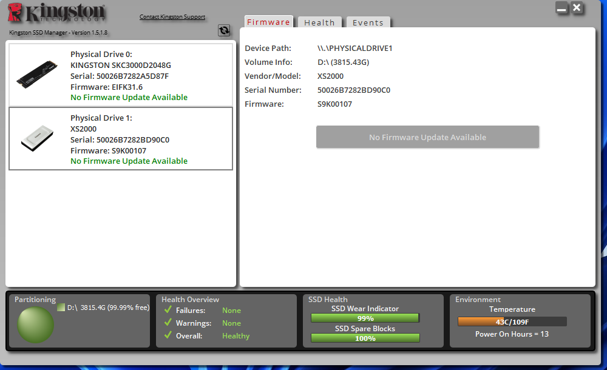Click the Volume Info label
Screen dimensions: 607x370
pyautogui.click(x=269, y=62)
